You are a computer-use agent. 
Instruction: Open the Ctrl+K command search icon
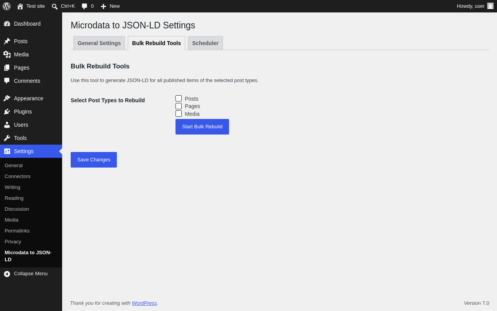tap(55, 6)
